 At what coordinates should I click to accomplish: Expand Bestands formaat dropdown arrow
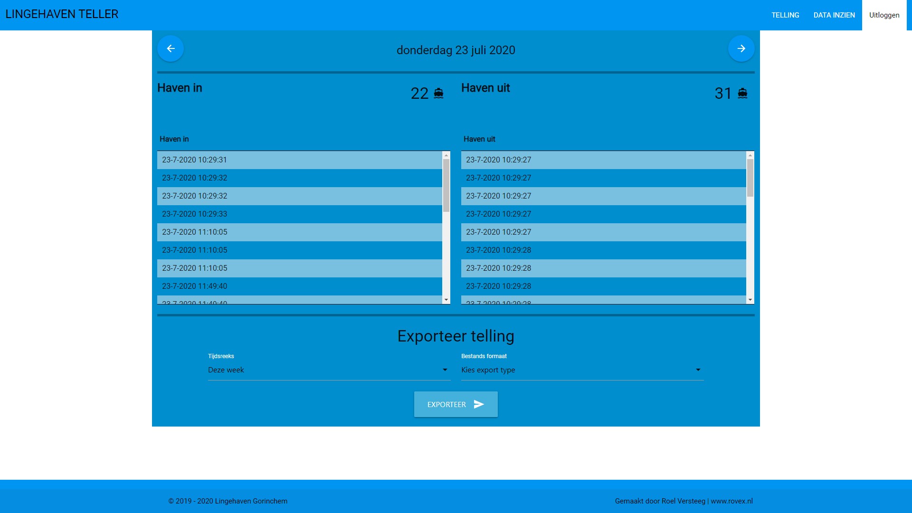[698, 370]
